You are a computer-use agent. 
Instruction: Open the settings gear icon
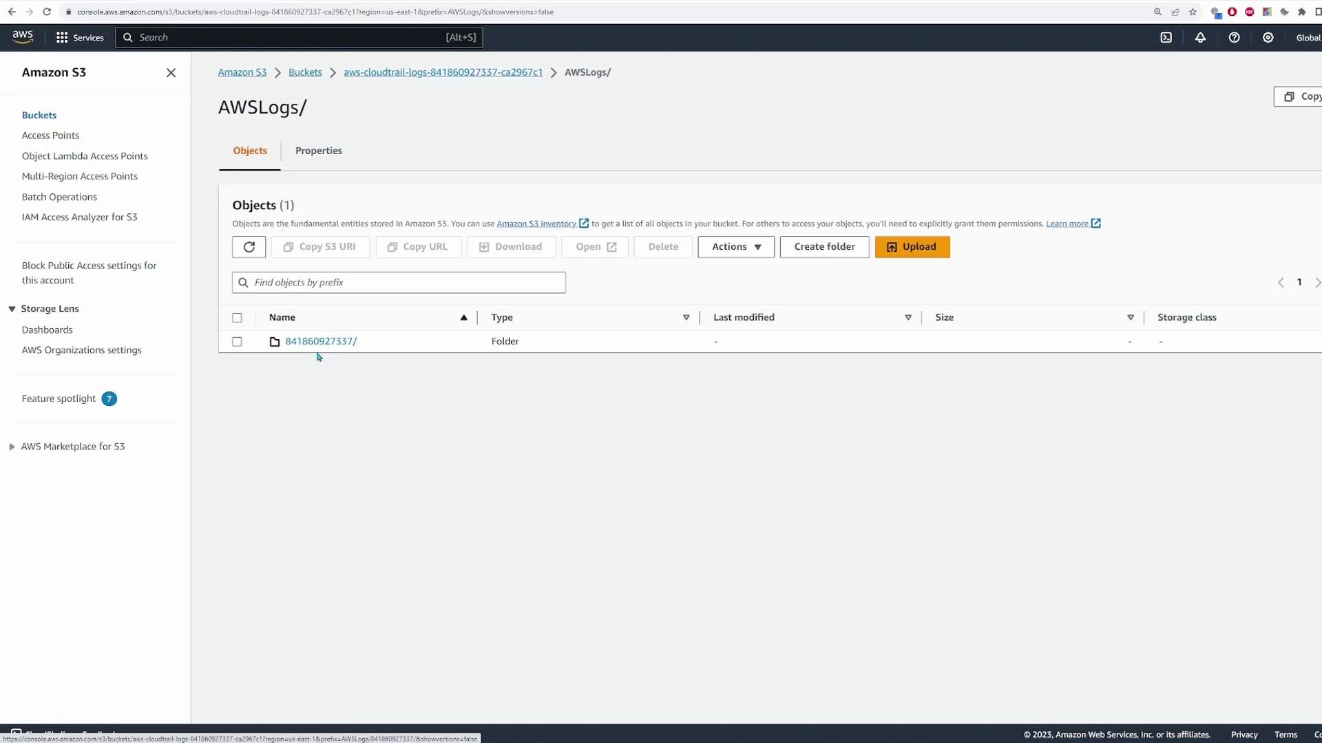(1268, 38)
